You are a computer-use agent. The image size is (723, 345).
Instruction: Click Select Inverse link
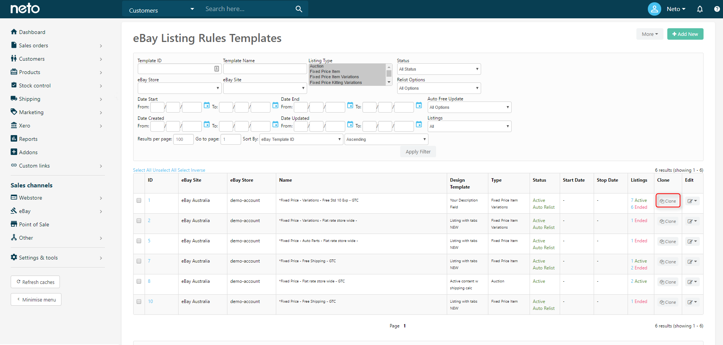pos(192,170)
